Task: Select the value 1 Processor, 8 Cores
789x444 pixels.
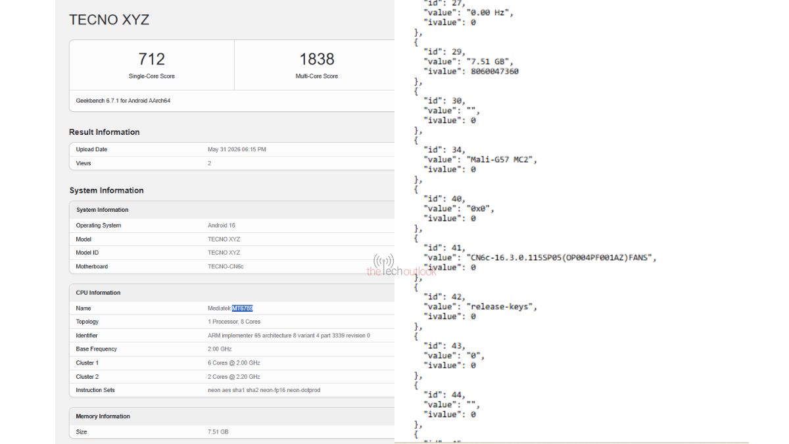Action: tap(234, 322)
